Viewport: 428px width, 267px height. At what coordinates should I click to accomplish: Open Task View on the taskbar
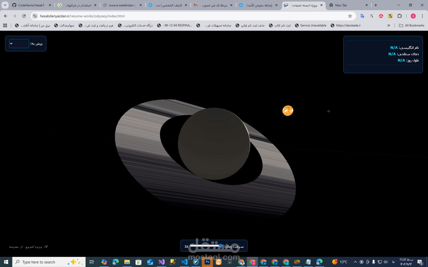pyautogui.click(x=92, y=262)
